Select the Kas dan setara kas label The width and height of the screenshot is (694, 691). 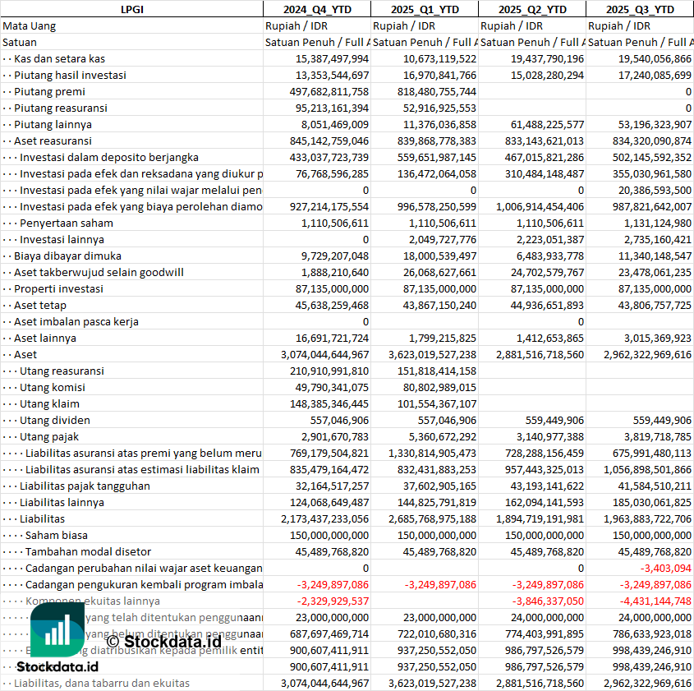click(x=59, y=58)
